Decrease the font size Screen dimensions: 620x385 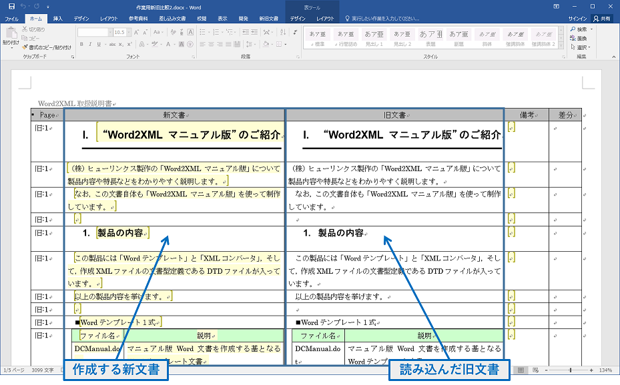click(145, 33)
